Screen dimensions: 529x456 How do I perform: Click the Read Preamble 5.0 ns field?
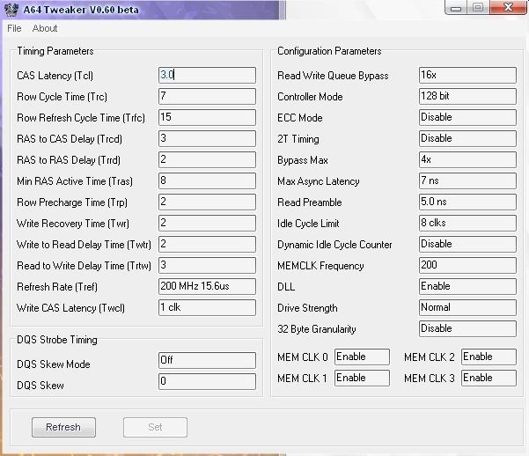(467, 202)
